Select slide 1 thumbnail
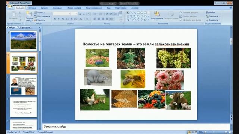The height and width of the screenshot is (134, 239). pos(24,41)
